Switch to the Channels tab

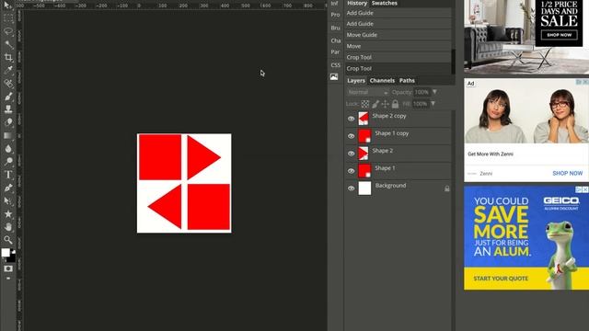click(x=382, y=80)
